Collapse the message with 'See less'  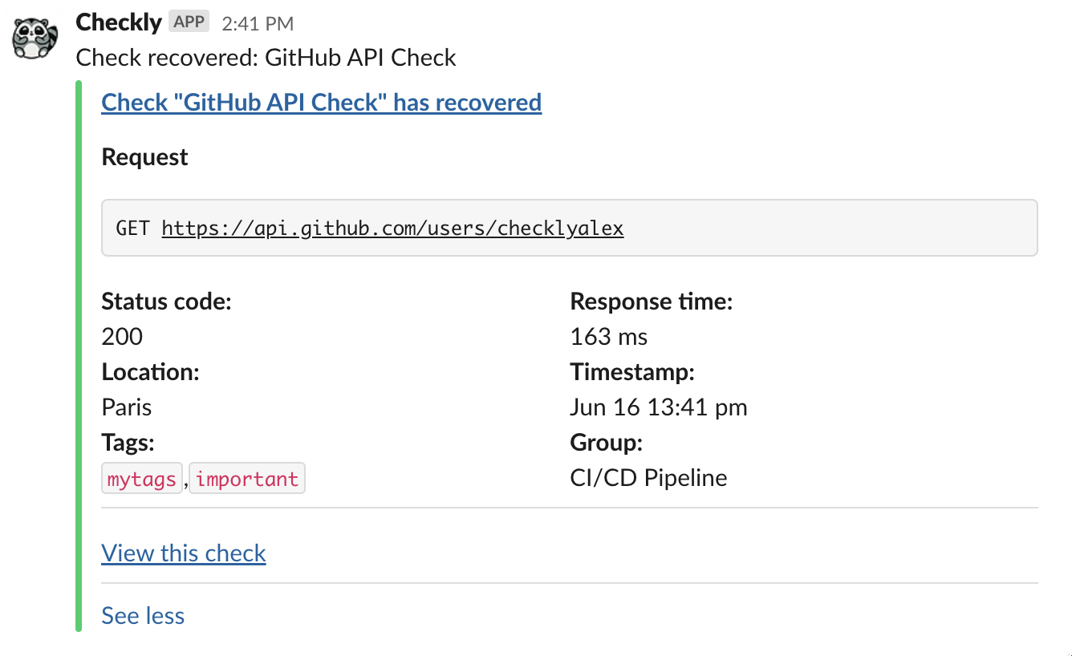click(x=142, y=615)
